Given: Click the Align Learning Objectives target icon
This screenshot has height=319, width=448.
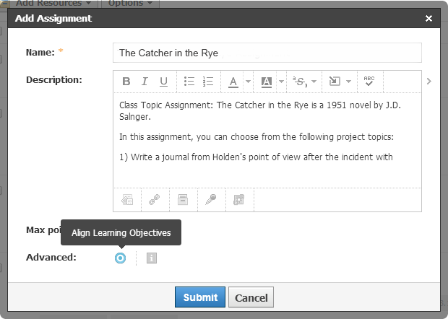Looking at the screenshot, I should pos(120,258).
